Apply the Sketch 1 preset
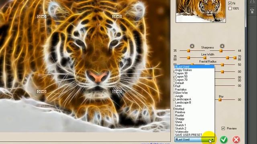The width and height of the screenshot is (257, 144). tap(194, 125)
